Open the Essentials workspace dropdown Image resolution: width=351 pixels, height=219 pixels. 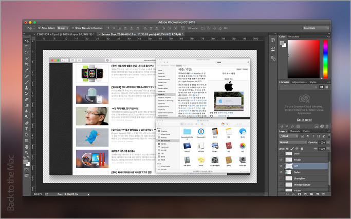(316, 28)
